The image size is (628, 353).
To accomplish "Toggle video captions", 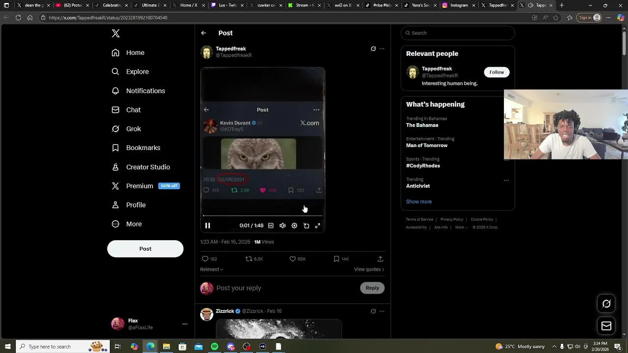I will pos(271,226).
